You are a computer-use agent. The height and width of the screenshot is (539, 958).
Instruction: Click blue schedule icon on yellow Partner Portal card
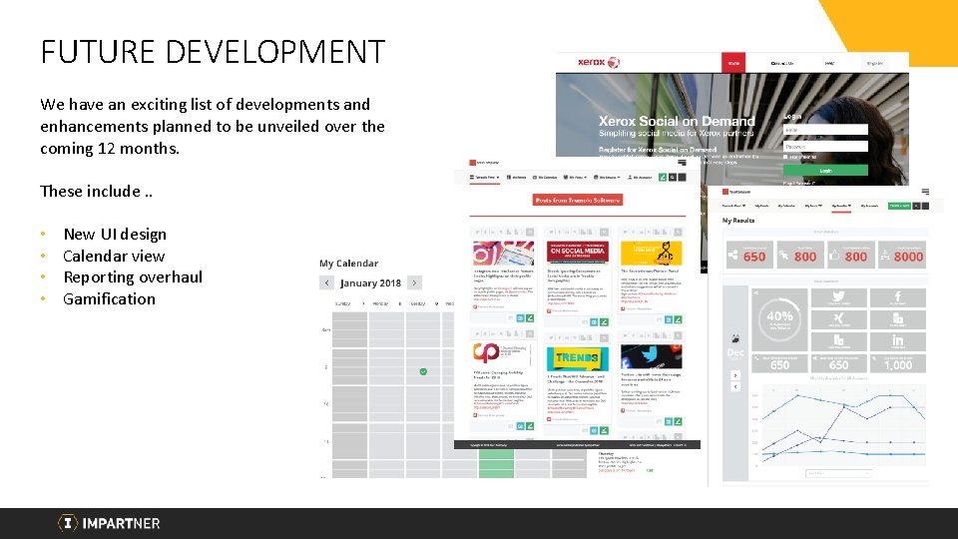(x=669, y=319)
